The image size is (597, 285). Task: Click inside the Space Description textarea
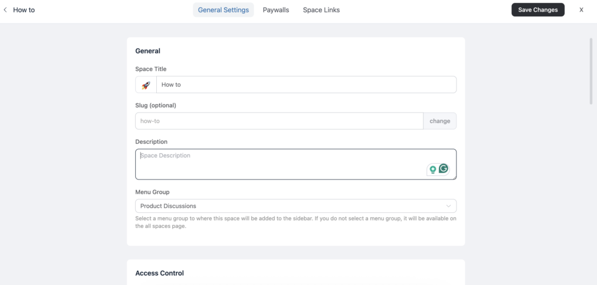click(280, 164)
